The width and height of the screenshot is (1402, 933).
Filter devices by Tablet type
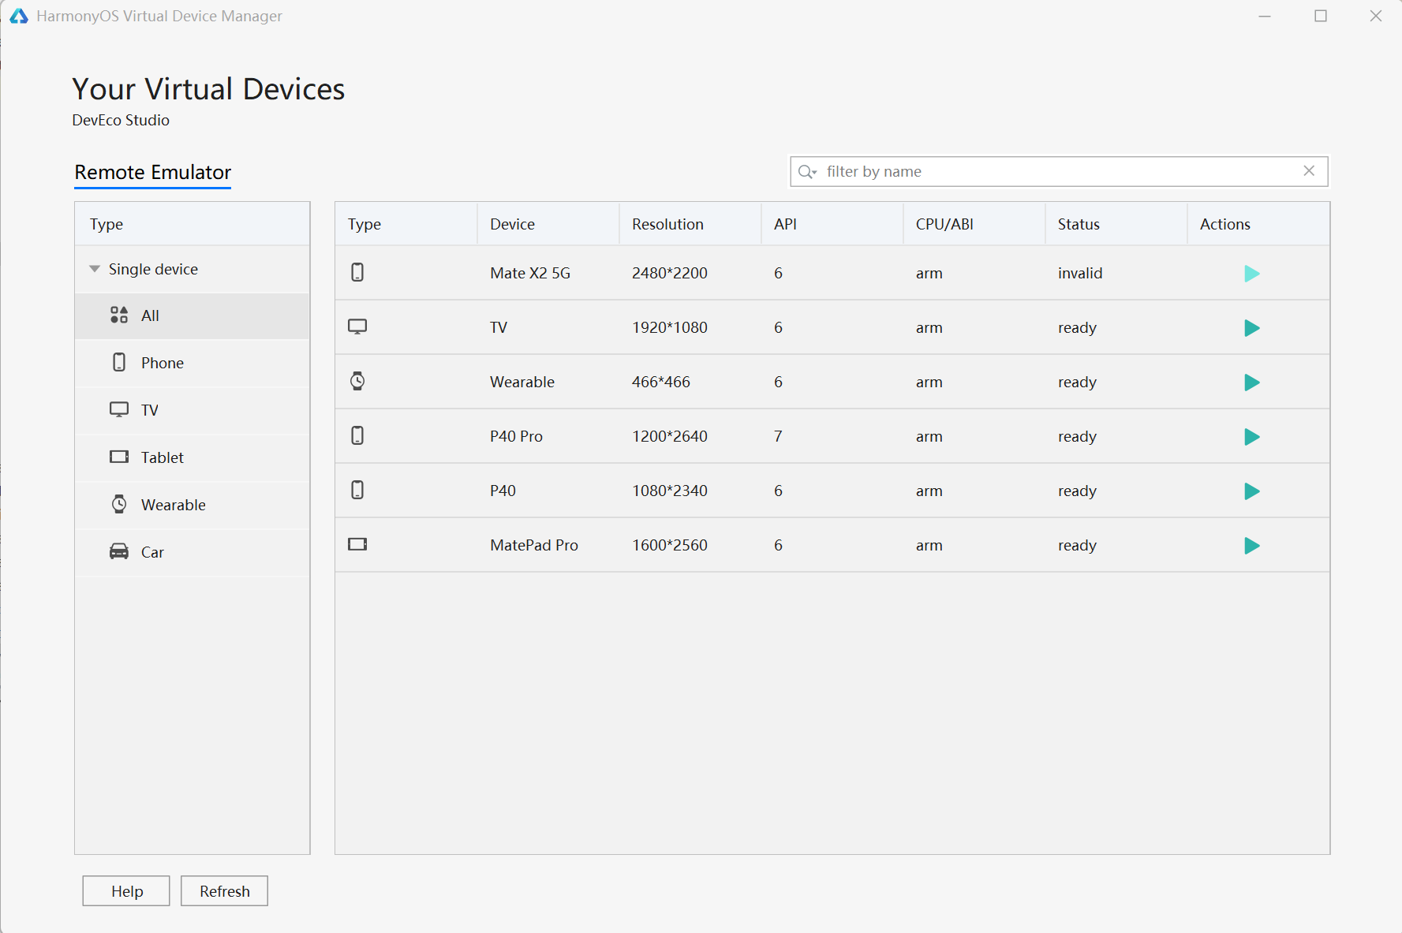(192, 457)
